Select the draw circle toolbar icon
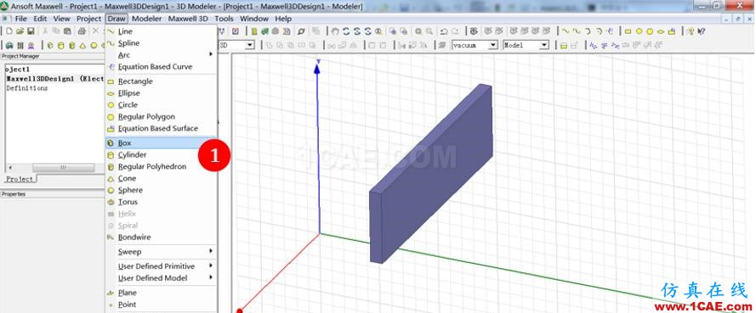Image resolution: width=756 pixels, height=313 pixels. [x=639, y=31]
